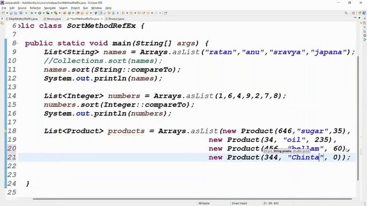Open the File menu

(x=4, y=8)
